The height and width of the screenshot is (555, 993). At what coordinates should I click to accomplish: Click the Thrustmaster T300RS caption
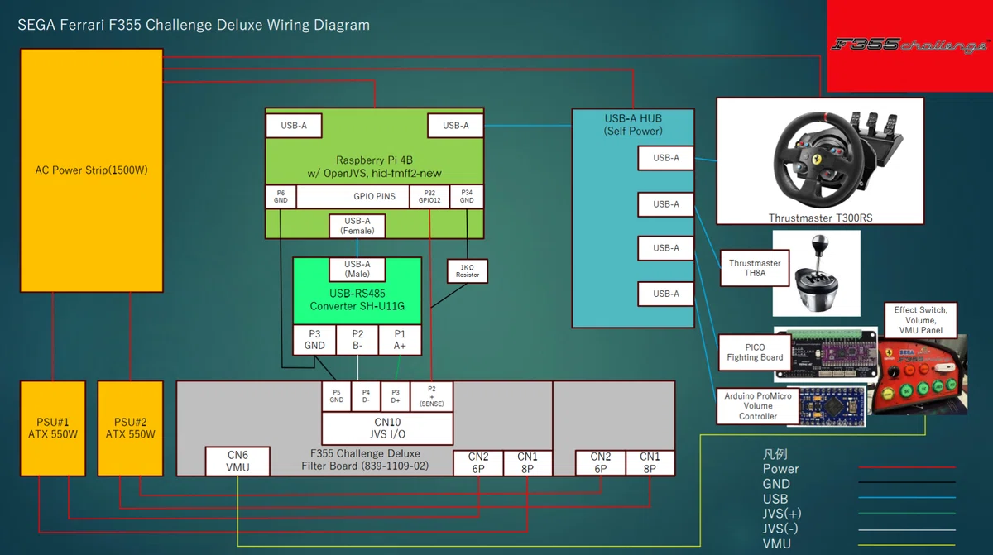(820, 218)
